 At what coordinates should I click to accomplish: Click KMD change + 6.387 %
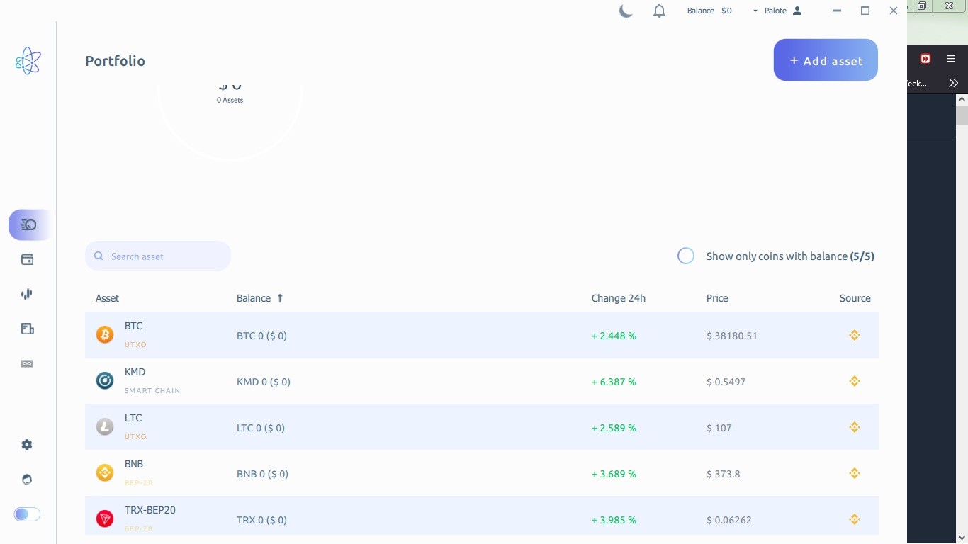click(614, 382)
